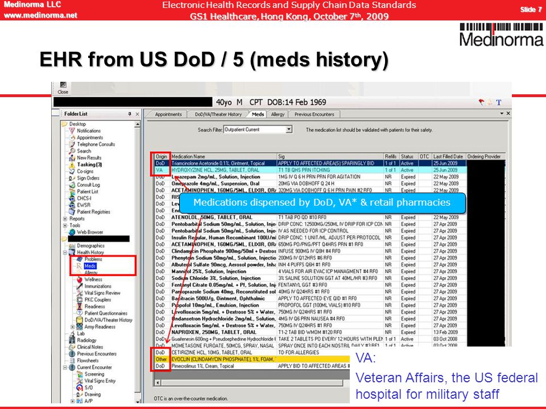Open Notifications in Folder List
Screen dimensions: 546x409
point(89,131)
